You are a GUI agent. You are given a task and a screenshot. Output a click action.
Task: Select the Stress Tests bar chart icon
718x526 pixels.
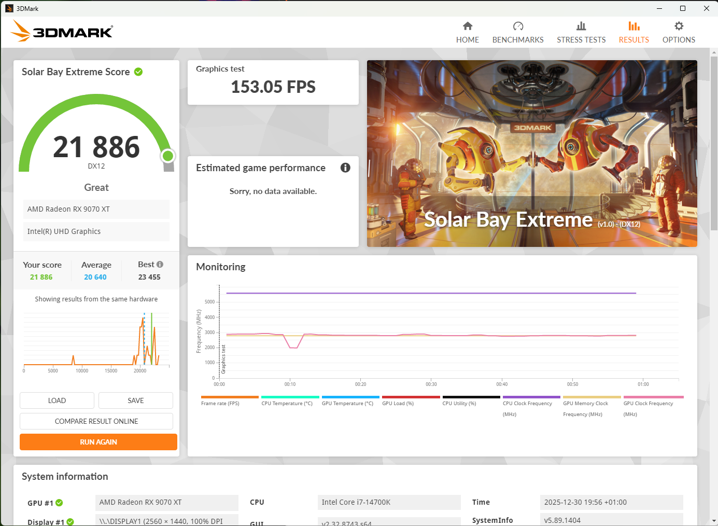pos(581,25)
